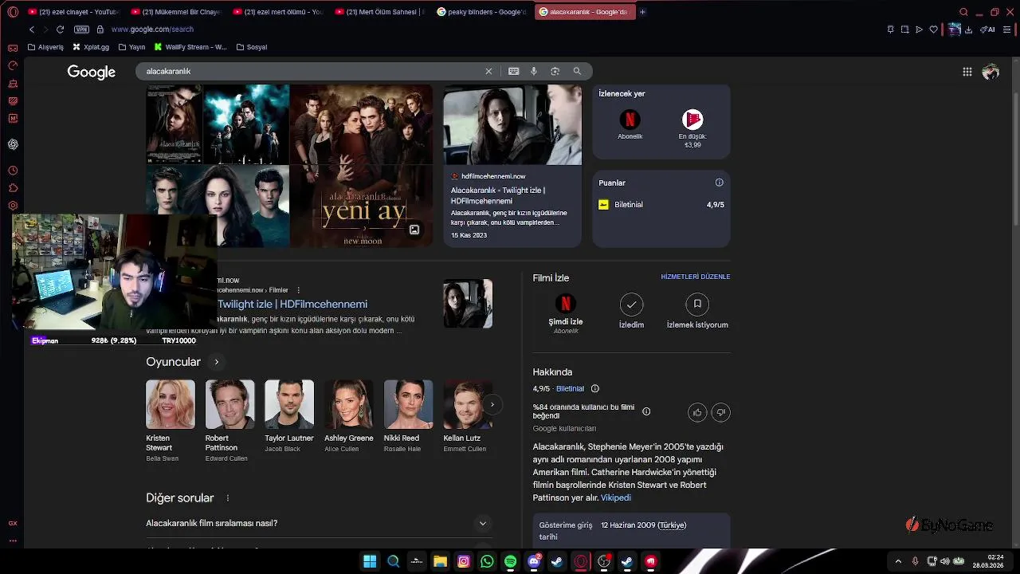
Task: Click the tab search magnifier icon
Action: tap(963, 12)
